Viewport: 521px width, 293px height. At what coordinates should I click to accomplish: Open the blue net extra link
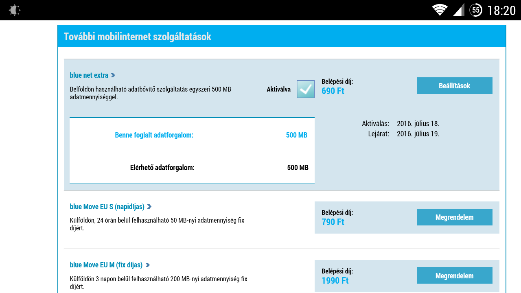pyautogui.click(x=89, y=75)
